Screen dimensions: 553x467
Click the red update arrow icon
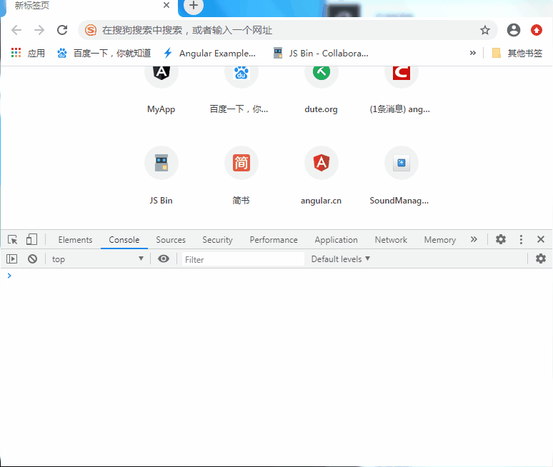[537, 30]
